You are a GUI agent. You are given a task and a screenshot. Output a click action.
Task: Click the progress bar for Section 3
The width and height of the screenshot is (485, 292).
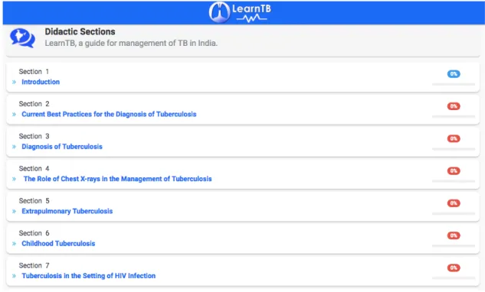point(454,149)
